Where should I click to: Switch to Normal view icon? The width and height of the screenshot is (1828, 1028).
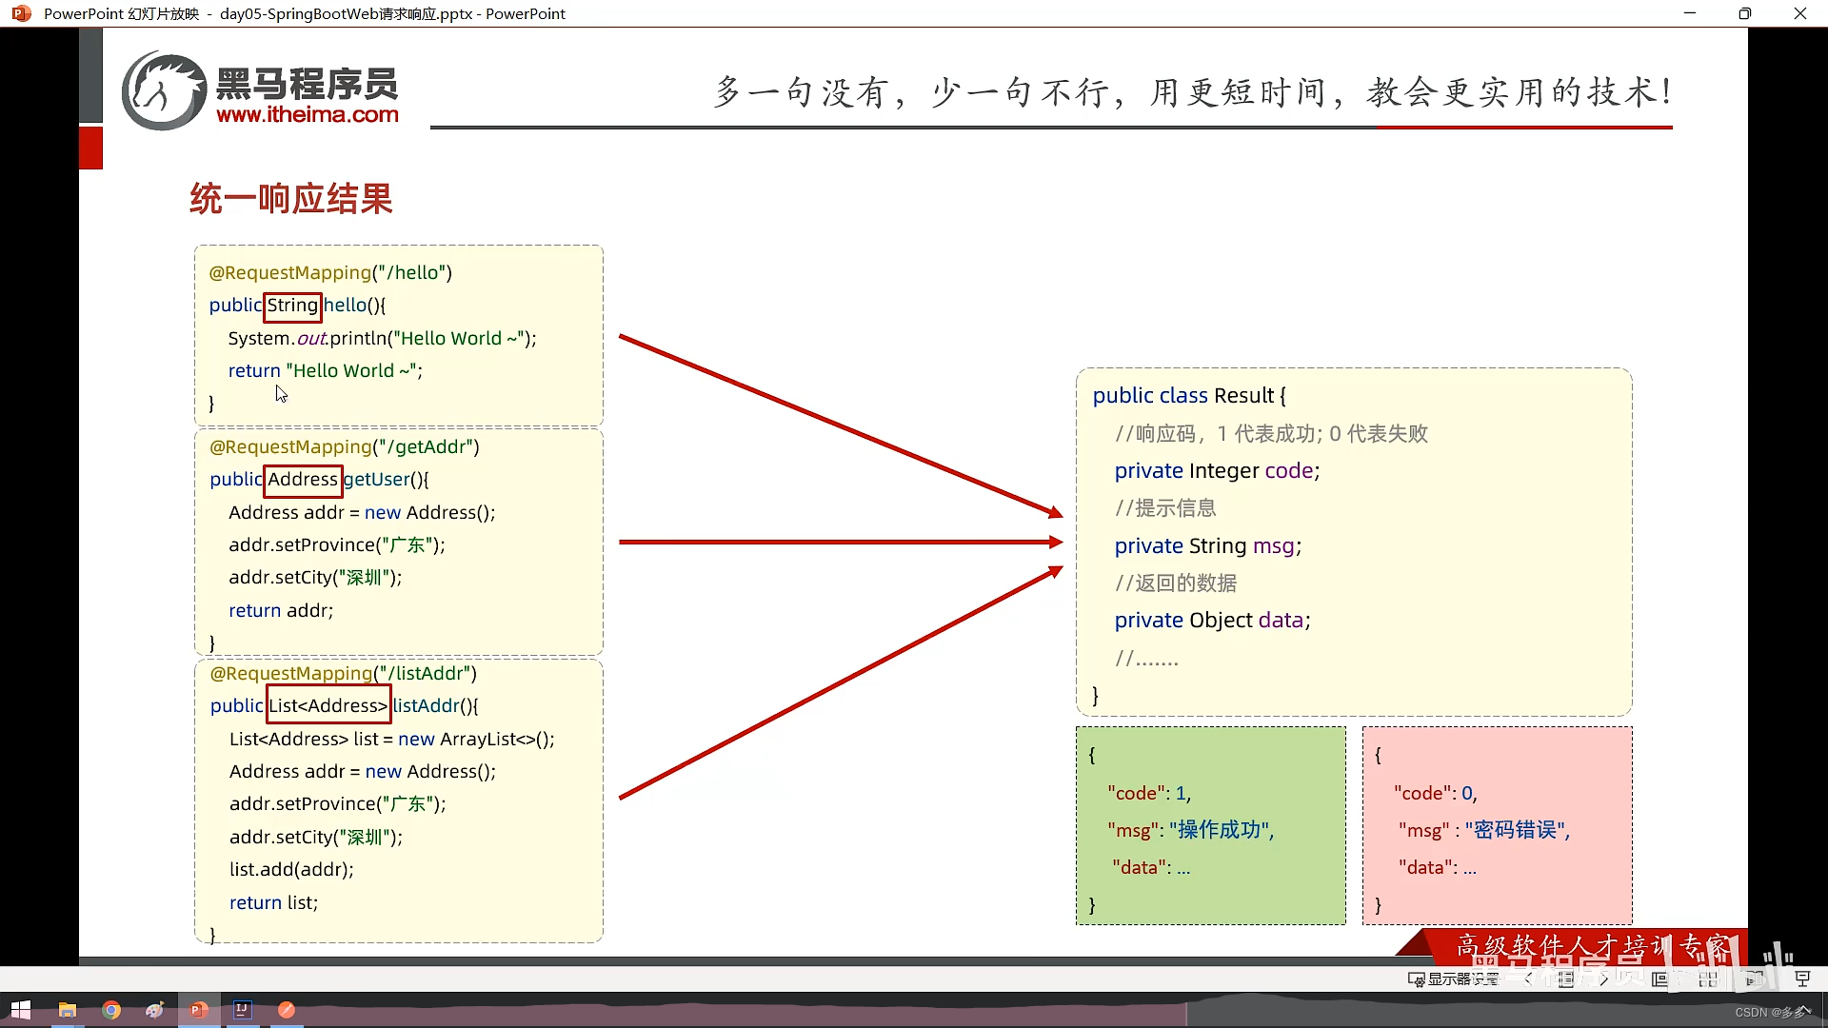[1660, 979]
